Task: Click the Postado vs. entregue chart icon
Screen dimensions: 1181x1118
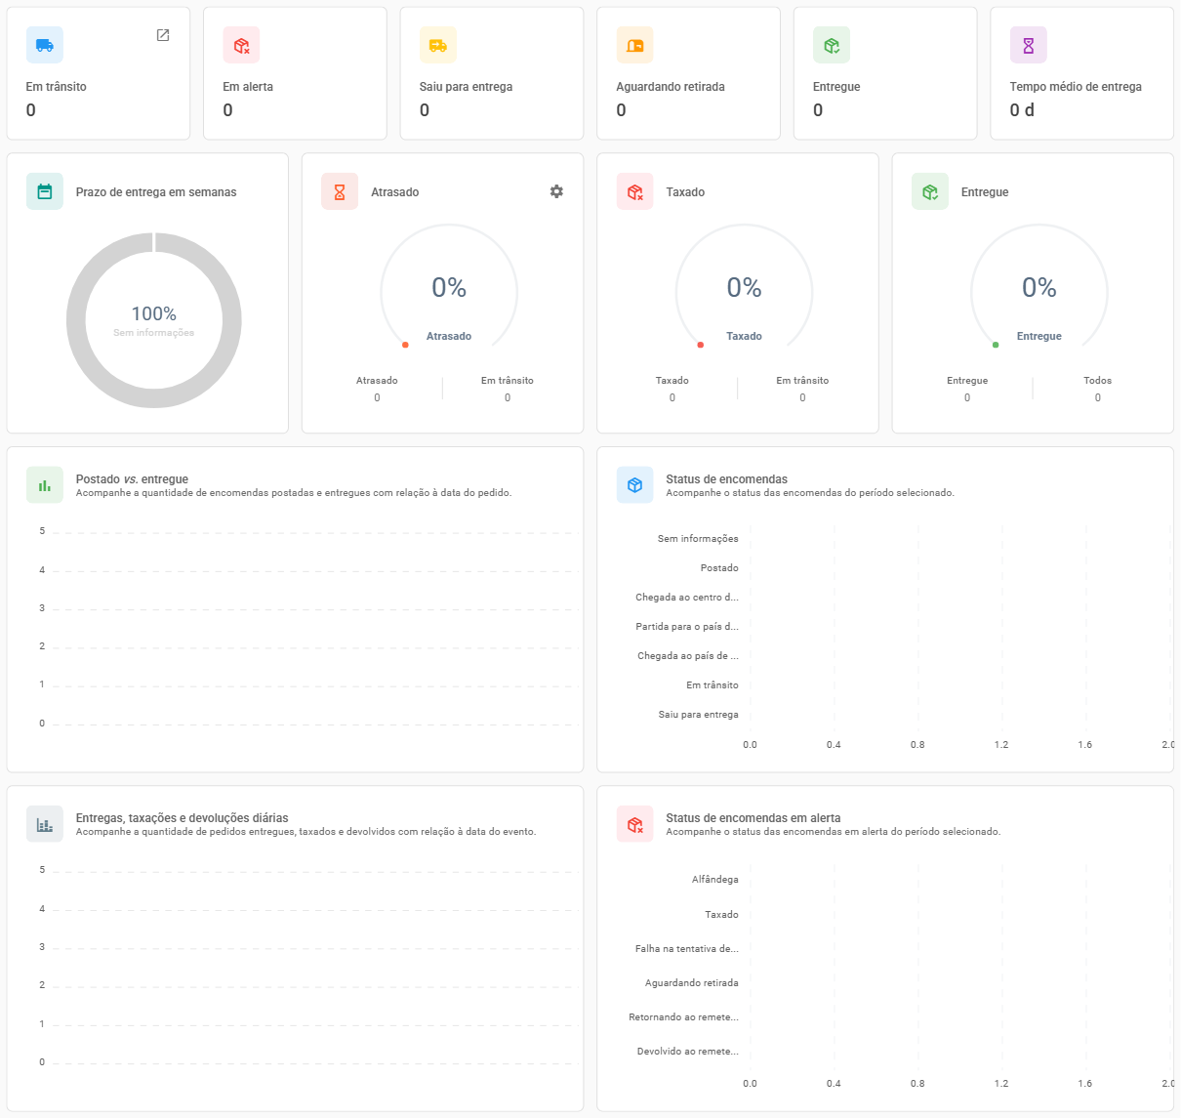Action: pos(45,485)
